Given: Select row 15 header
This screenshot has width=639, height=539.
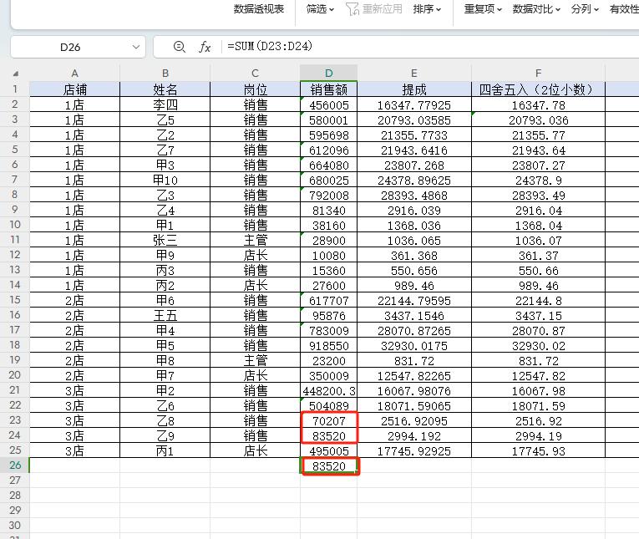Looking at the screenshot, I should (x=15, y=300).
